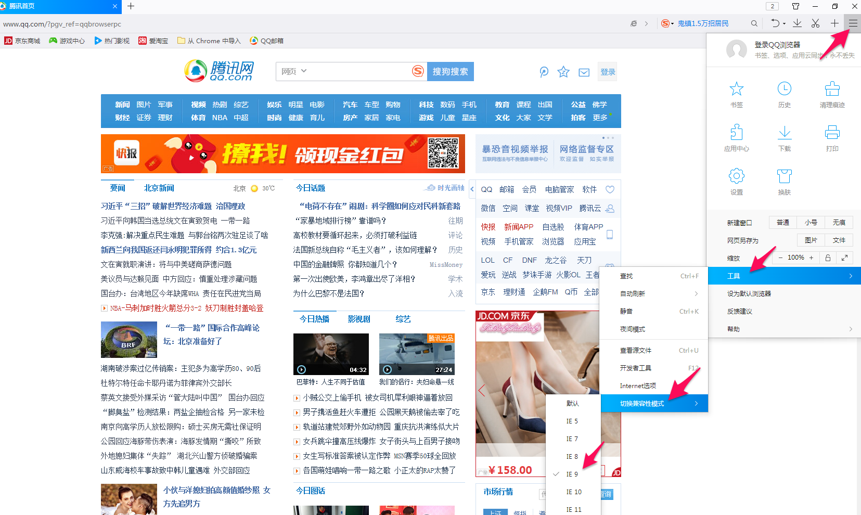Click the 打印 printer icon
Viewport: 861px width, 515px height.
tap(832, 133)
